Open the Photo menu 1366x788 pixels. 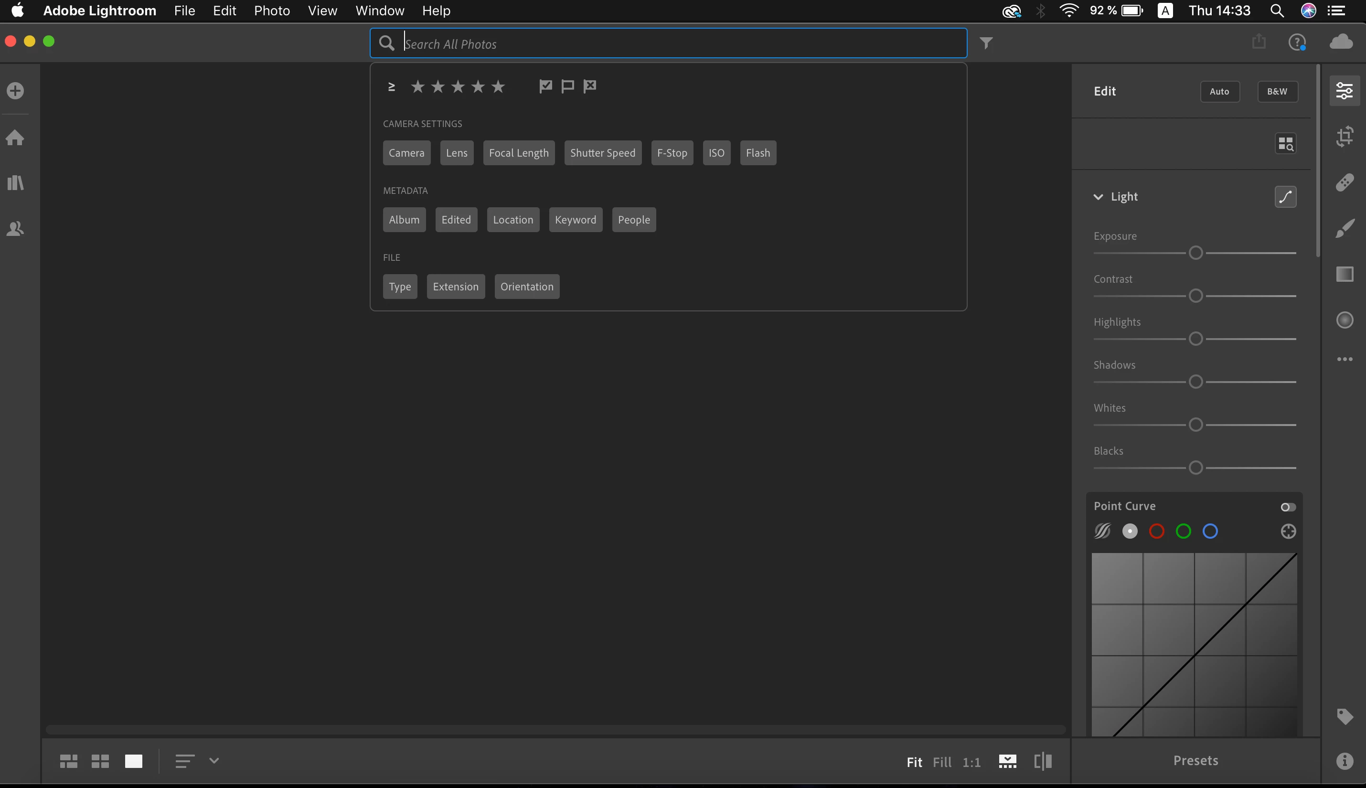point(272,11)
